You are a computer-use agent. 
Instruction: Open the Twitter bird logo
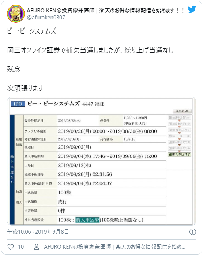pos(192,9)
